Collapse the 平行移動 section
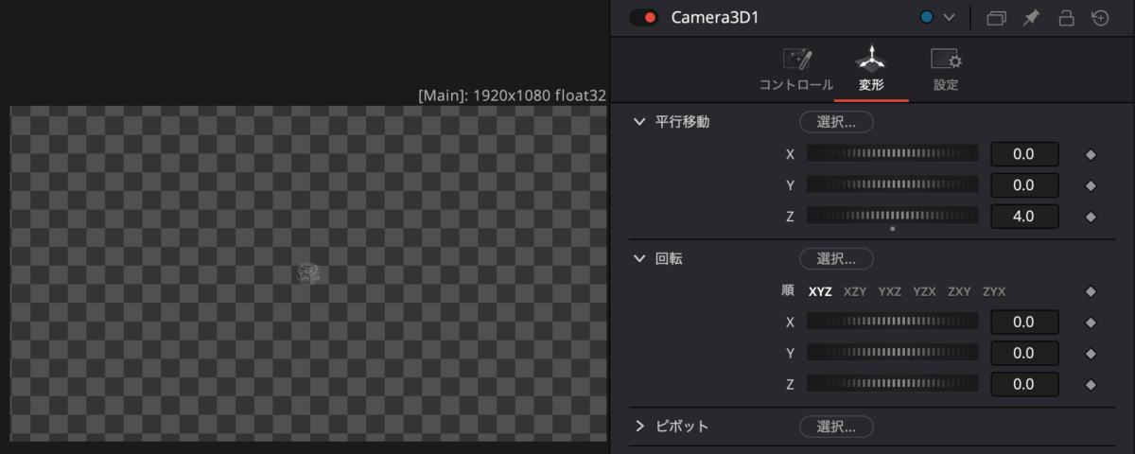The image size is (1135, 454). click(639, 122)
